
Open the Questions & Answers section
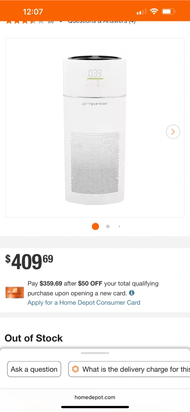pos(101,22)
